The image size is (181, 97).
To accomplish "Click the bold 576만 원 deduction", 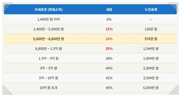I will point(151,39).
